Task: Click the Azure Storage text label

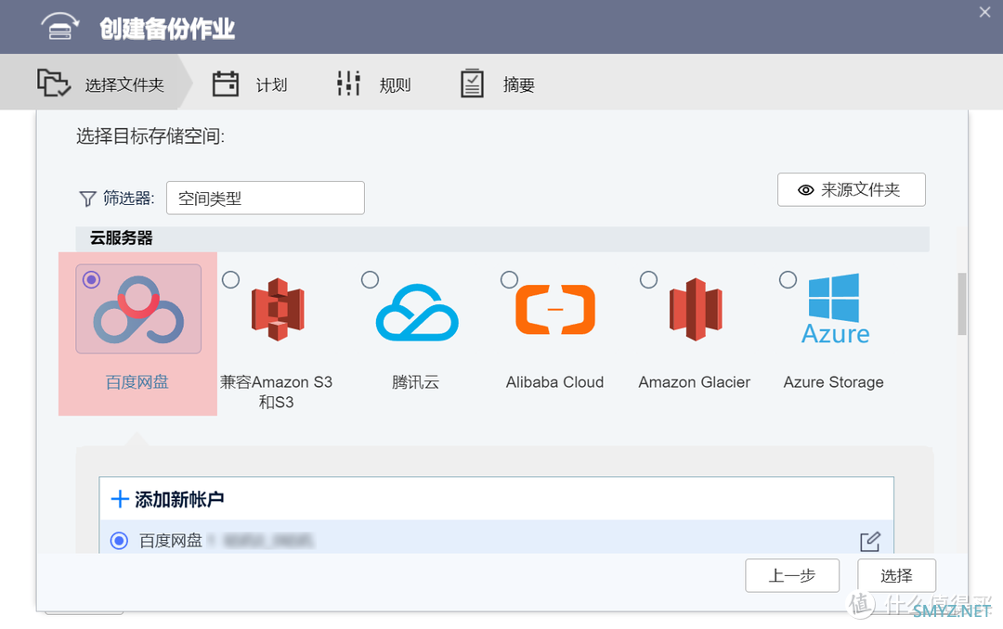Action: 833,382
